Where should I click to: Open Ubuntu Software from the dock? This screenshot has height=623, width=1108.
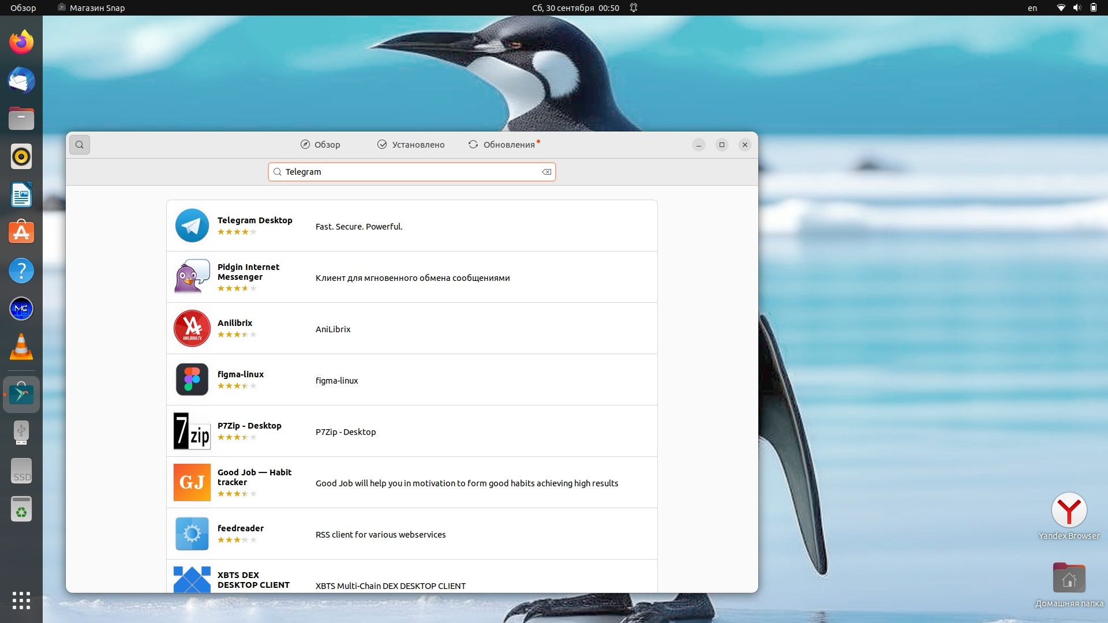coord(21,232)
